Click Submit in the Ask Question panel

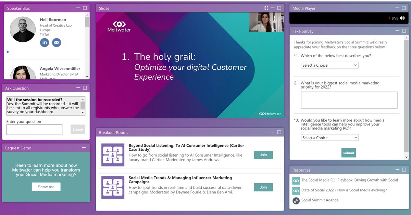(78, 129)
